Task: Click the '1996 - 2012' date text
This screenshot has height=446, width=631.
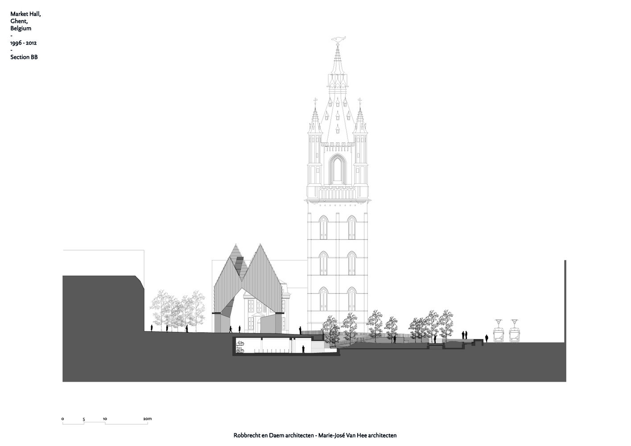Action: [x=24, y=43]
